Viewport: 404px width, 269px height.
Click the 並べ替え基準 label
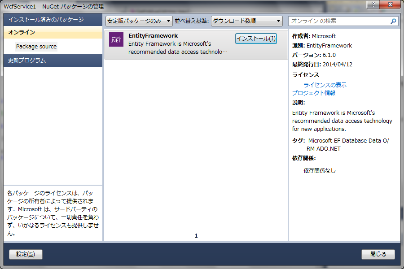[x=191, y=21]
